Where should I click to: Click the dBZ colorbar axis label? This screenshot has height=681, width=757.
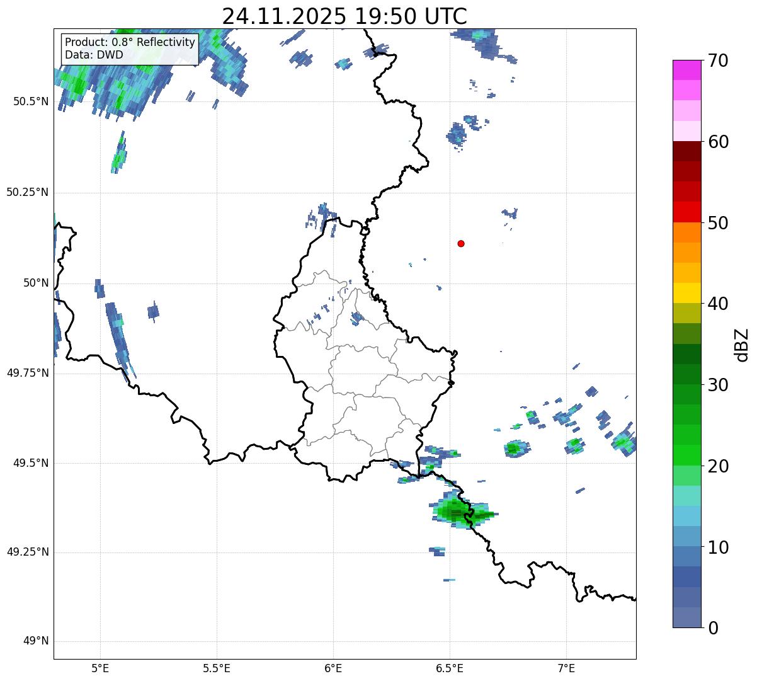coord(741,345)
